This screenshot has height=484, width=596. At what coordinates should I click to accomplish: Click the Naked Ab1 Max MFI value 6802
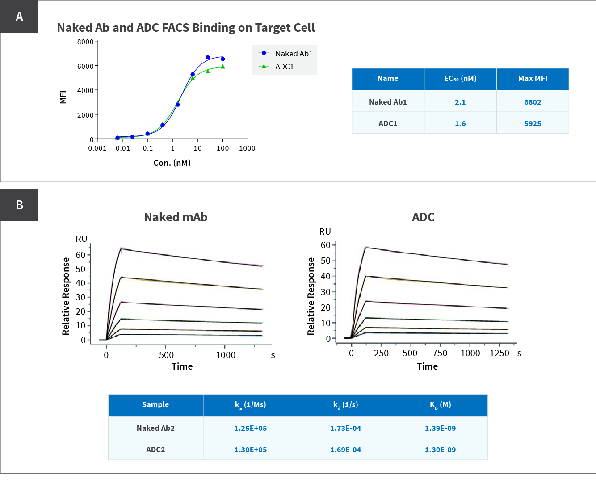[x=533, y=102]
